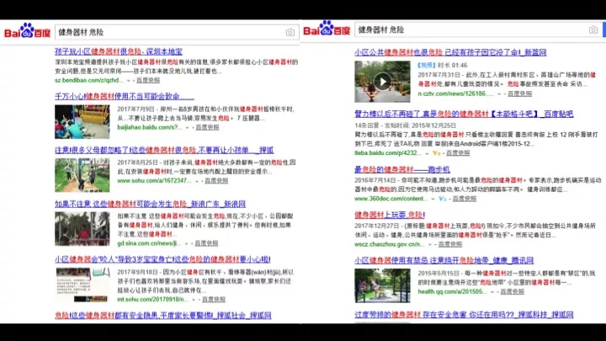606x341 pixels.
Task: Expand the dropdown arrow after sz.bendibao.com URL
Action: (x=128, y=81)
